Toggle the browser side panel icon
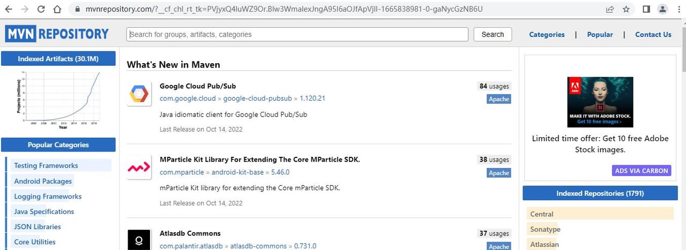Viewport: 686px width, 250px height. (x=646, y=9)
